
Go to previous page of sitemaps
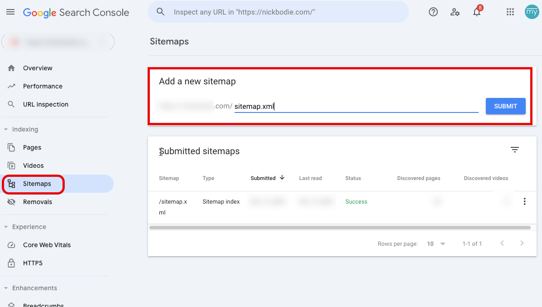[502, 244]
